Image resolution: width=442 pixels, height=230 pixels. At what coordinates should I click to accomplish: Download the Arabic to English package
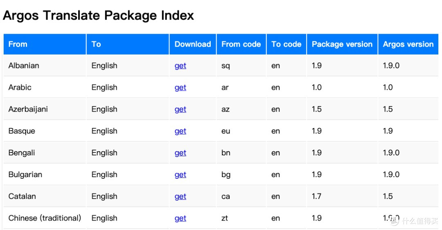click(x=180, y=87)
